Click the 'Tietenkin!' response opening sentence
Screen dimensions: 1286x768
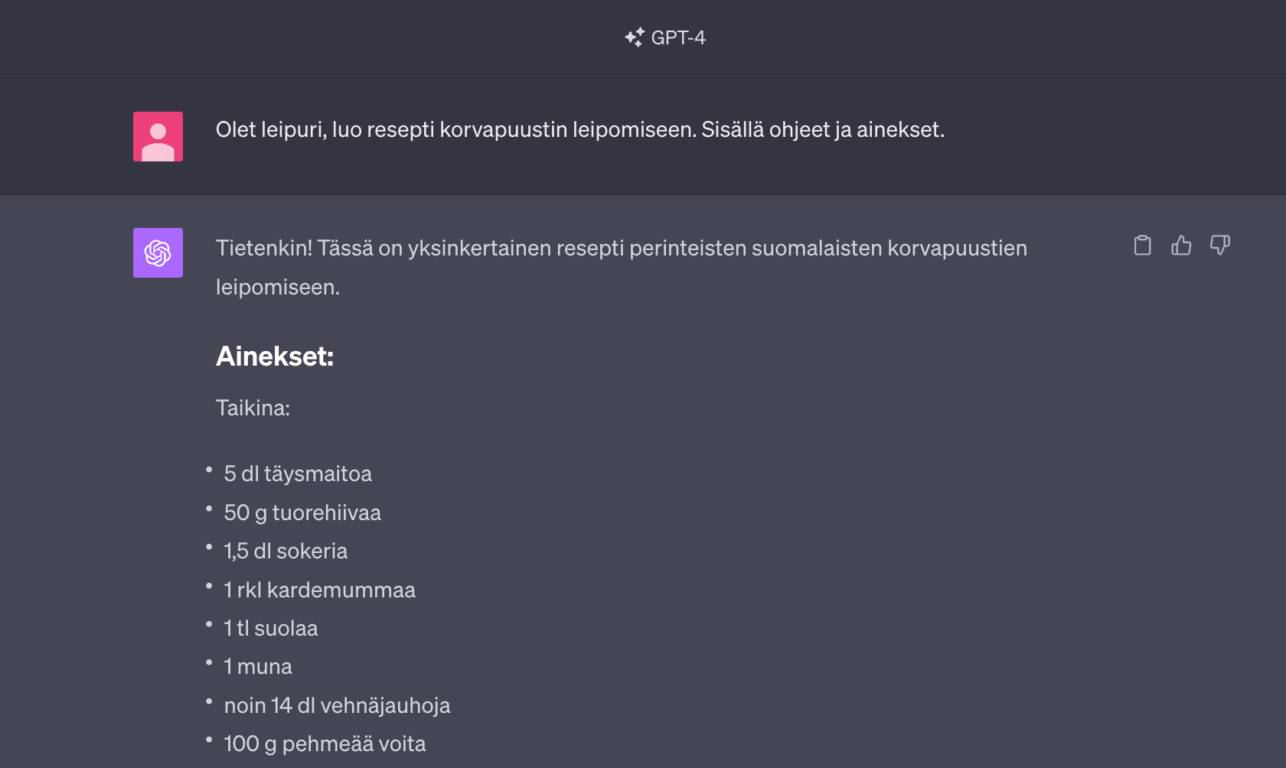tap(621, 249)
